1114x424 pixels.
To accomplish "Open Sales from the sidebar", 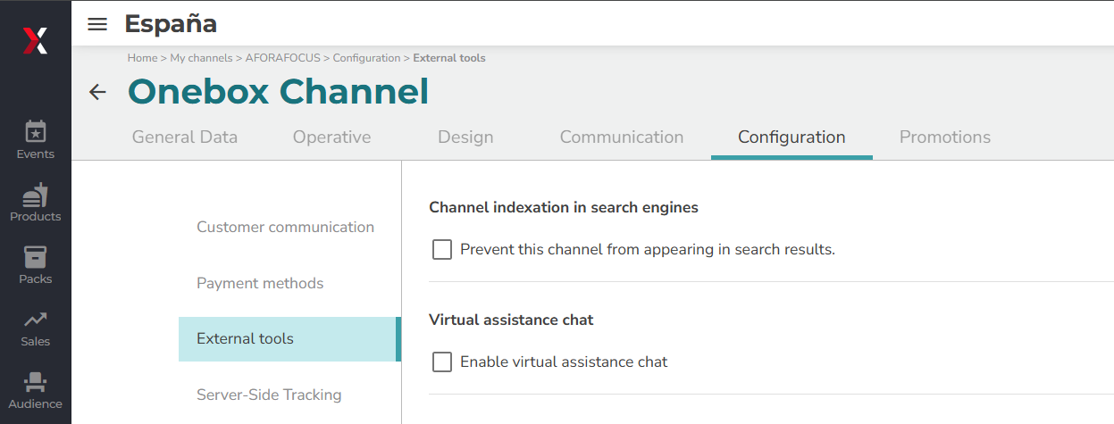I will pos(36,328).
